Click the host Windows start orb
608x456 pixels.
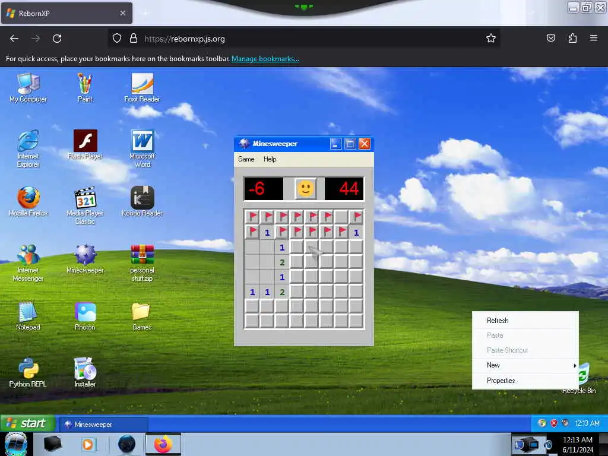click(16, 444)
